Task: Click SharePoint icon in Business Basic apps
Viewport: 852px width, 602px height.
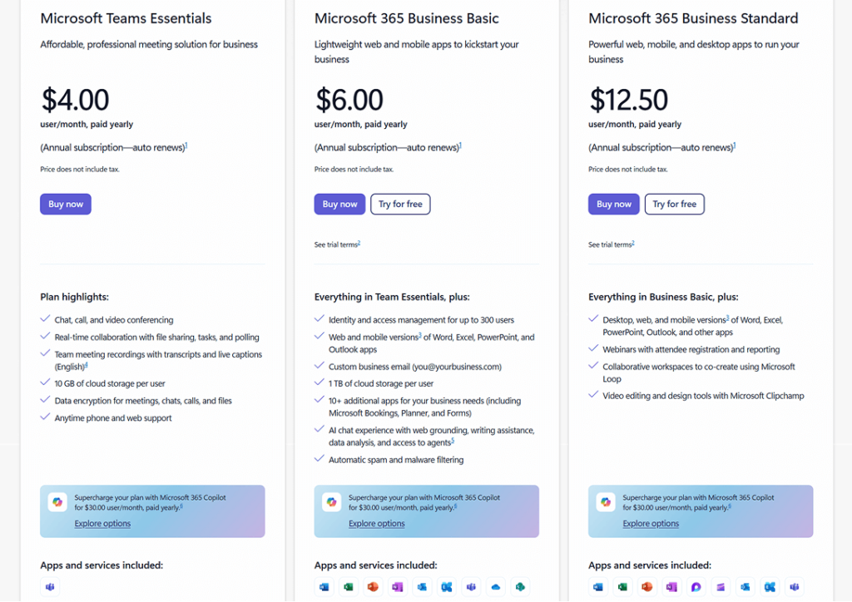Action: (x=520, y=587)
